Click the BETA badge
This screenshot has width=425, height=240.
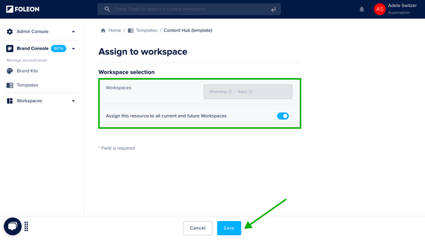pos(58,48)
